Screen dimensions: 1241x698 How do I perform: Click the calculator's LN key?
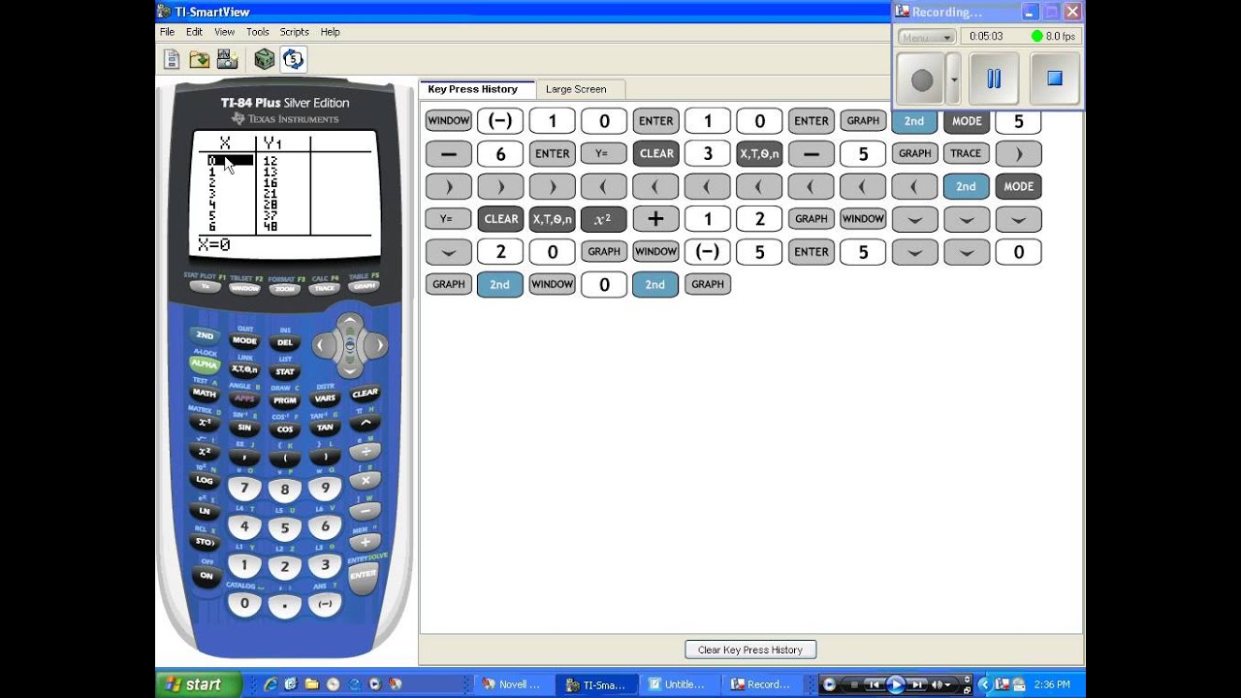click(x=204, y=511)
